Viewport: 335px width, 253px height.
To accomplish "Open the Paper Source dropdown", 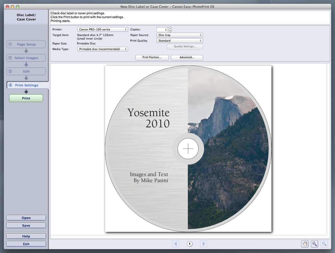I will [x=180, y=35].
